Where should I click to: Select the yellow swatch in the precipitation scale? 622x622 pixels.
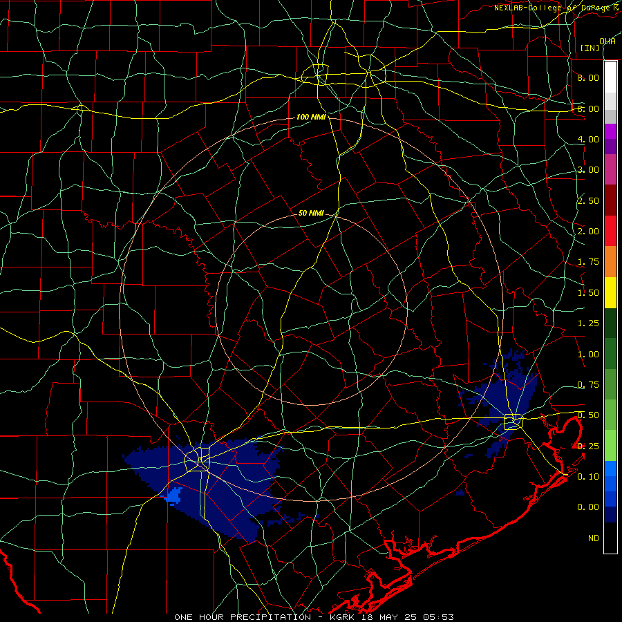pyautogui.click(x=610, y=293)
